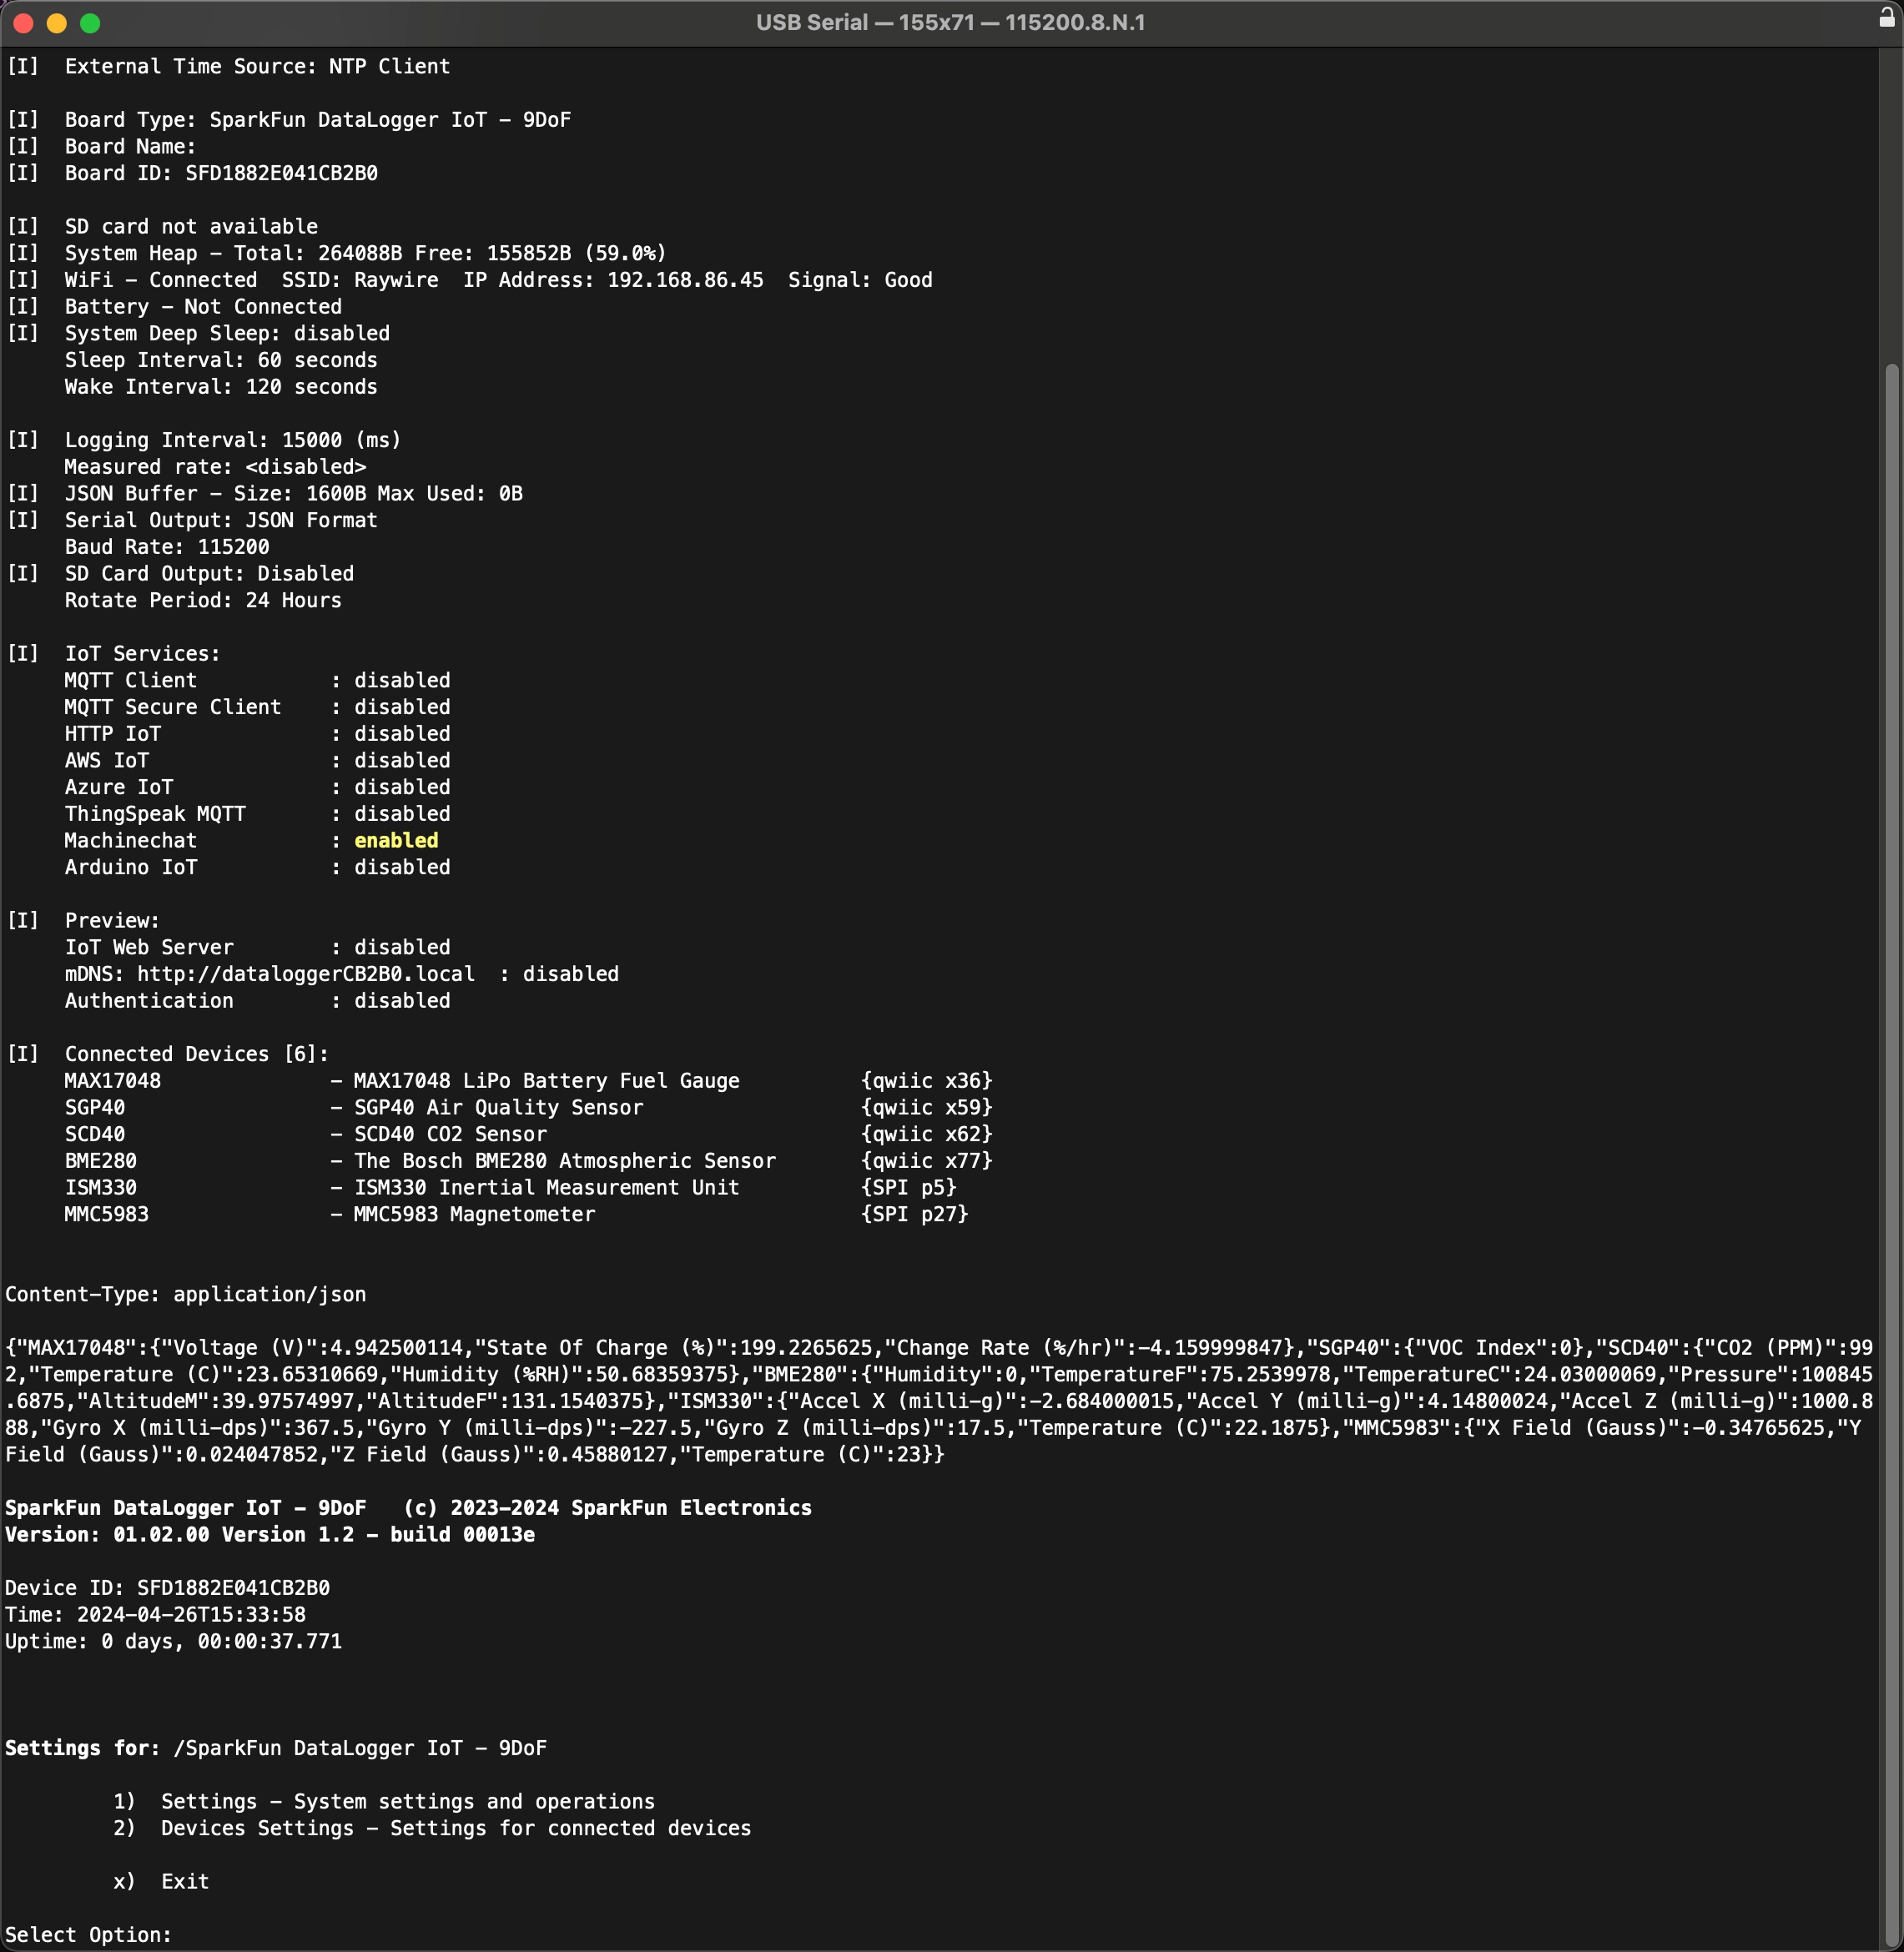Click the 'MMC5983 Magnetometer' device row
This screenshot has width=1904, height=1952.
click(516, 1214)
